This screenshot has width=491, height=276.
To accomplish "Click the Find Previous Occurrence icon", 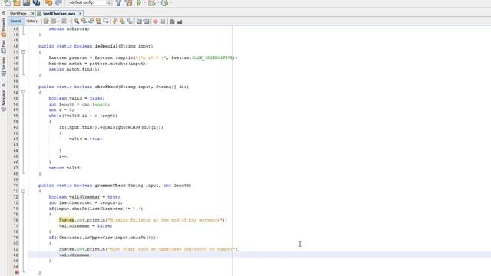I will pos(84,21).
